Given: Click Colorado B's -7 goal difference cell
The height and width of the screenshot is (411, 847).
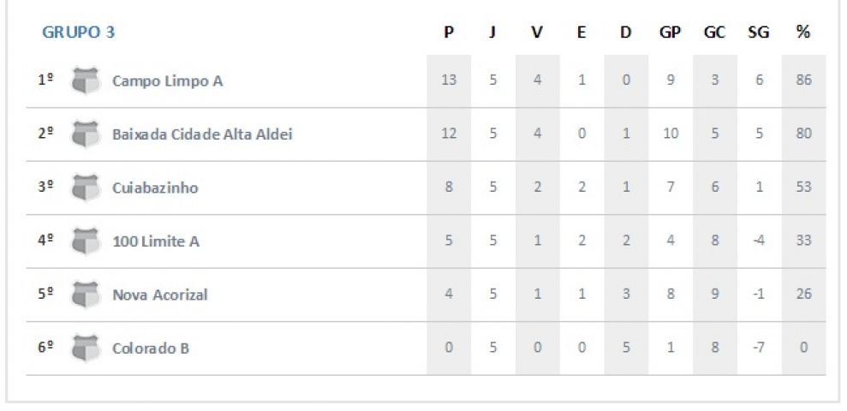Looking at the screenshot, I should click(x=759, y=348).
